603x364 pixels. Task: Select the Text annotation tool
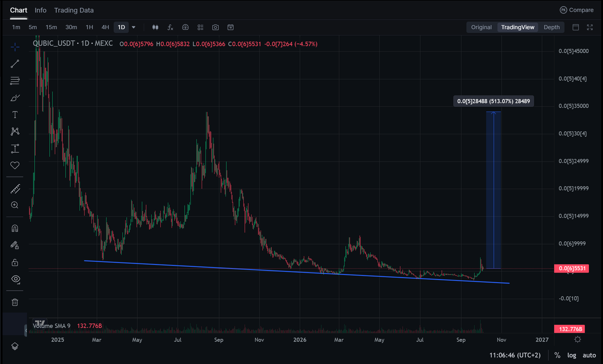pyautogui.click(x=15, y=115)
